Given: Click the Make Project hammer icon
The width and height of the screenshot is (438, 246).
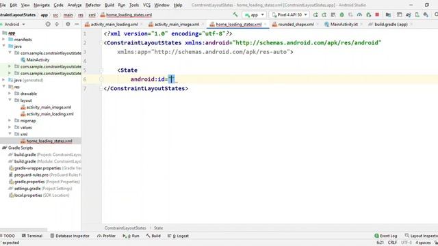Looking at the screenshot, I should (235, 14).
